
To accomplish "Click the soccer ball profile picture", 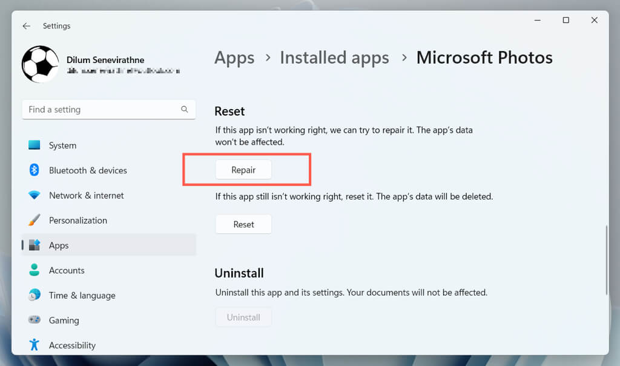I will [40, 64].
